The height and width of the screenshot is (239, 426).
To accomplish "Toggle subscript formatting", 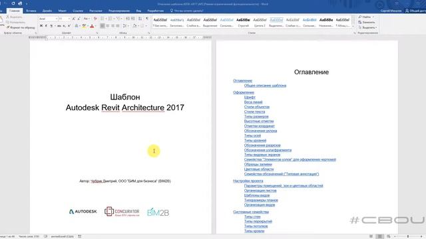I will pos(64,26).
